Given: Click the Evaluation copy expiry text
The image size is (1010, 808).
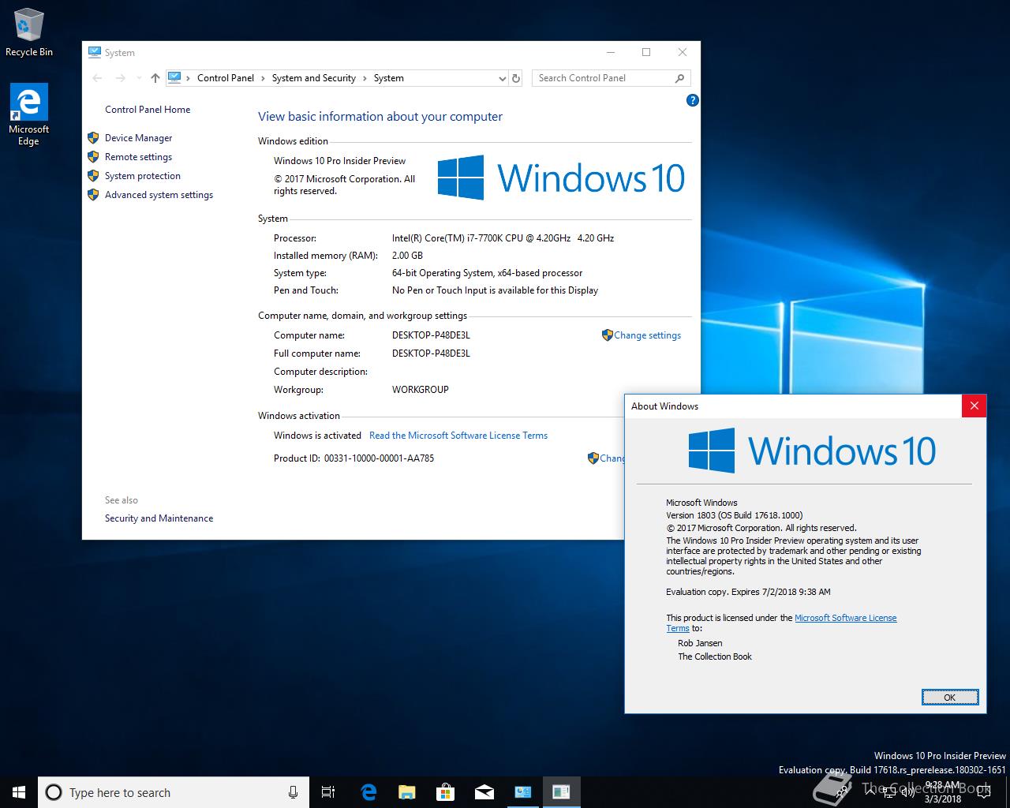Looking at the screenshot, I should click(748, 592).
